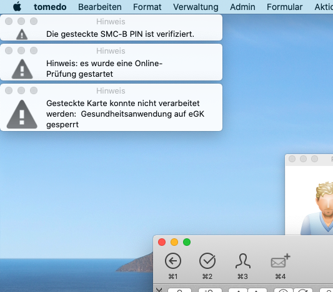Click the small warning icon of SMC-B notice
This screenshot has width=333, height=292.
point(22,34)
